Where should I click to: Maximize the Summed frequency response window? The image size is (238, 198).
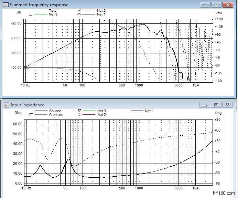(x=216, y=4)
